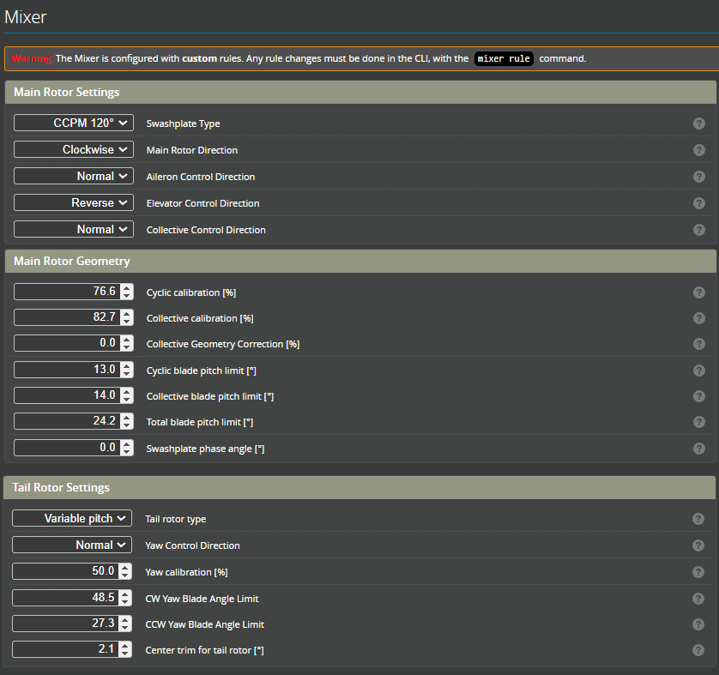719x675 pixels.
Task: Click the help icon for Center trim for tail rotor
Action: (x=698, y=649)
